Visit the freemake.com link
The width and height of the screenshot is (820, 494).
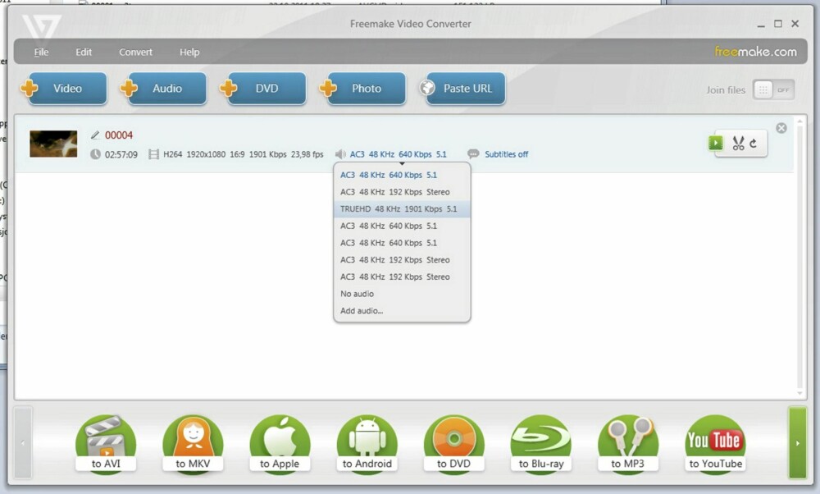point(756,52)
